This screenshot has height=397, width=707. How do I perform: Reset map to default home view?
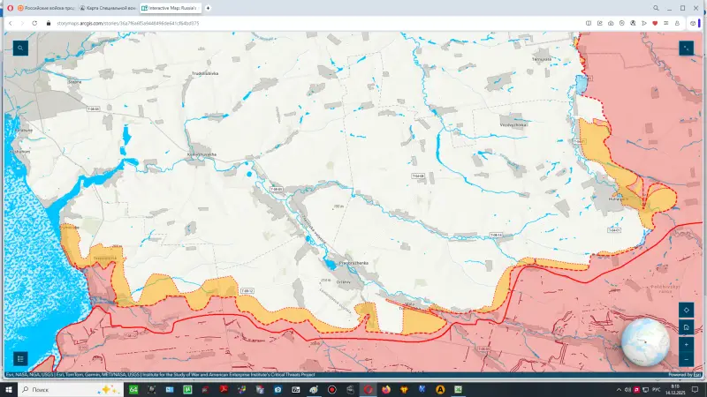click(x=687, y=327)
